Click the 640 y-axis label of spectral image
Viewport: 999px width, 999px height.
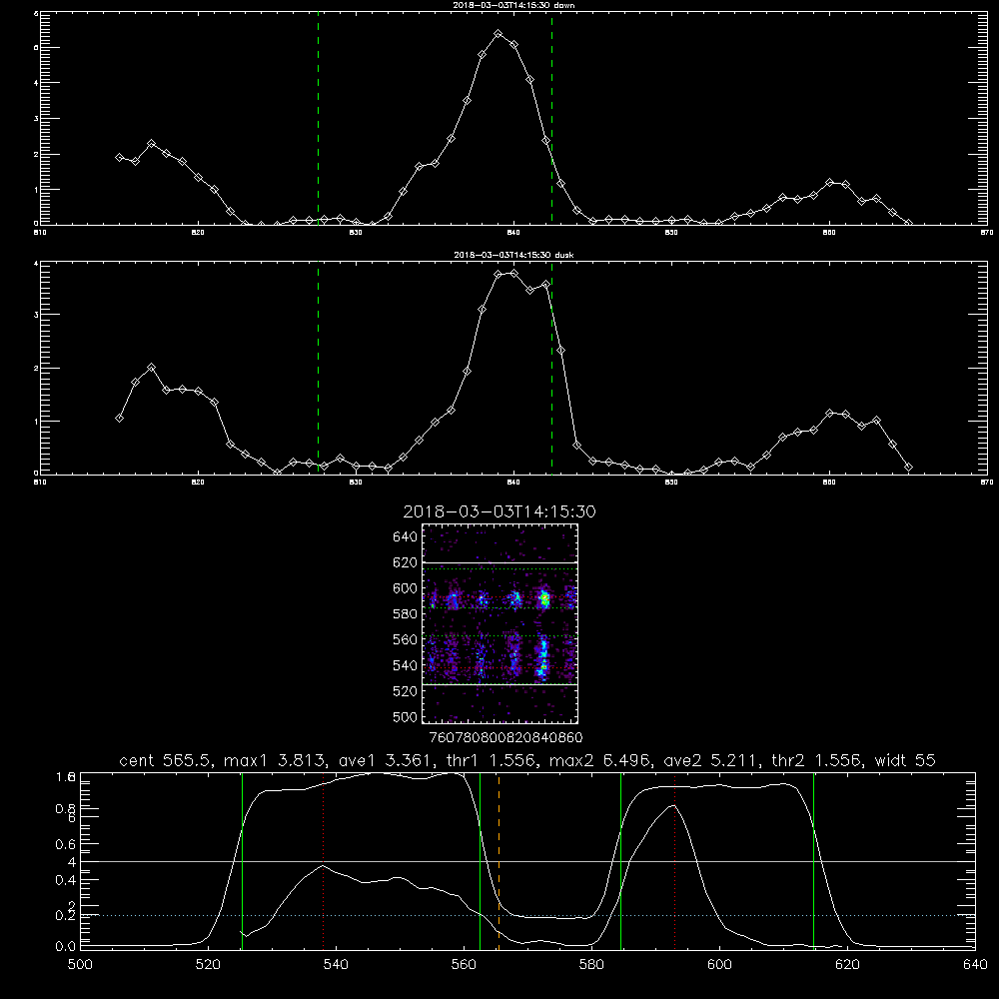(x=406, y=536)
